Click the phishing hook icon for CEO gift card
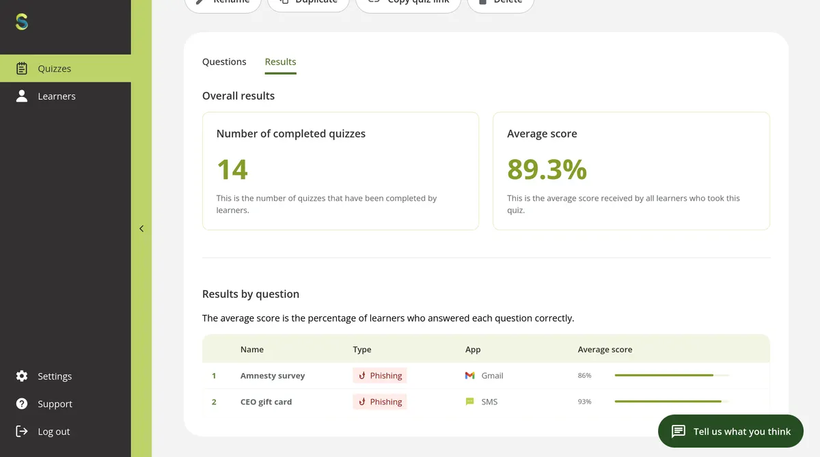 pyautogui.click(x=362, y=402)
